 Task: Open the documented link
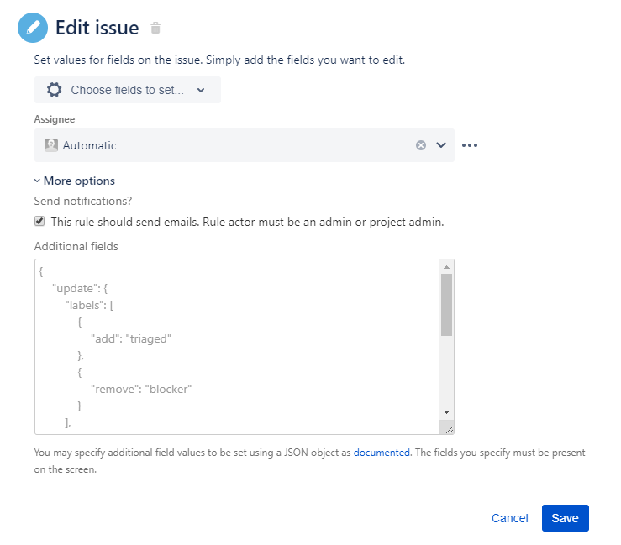coord(382,453)
